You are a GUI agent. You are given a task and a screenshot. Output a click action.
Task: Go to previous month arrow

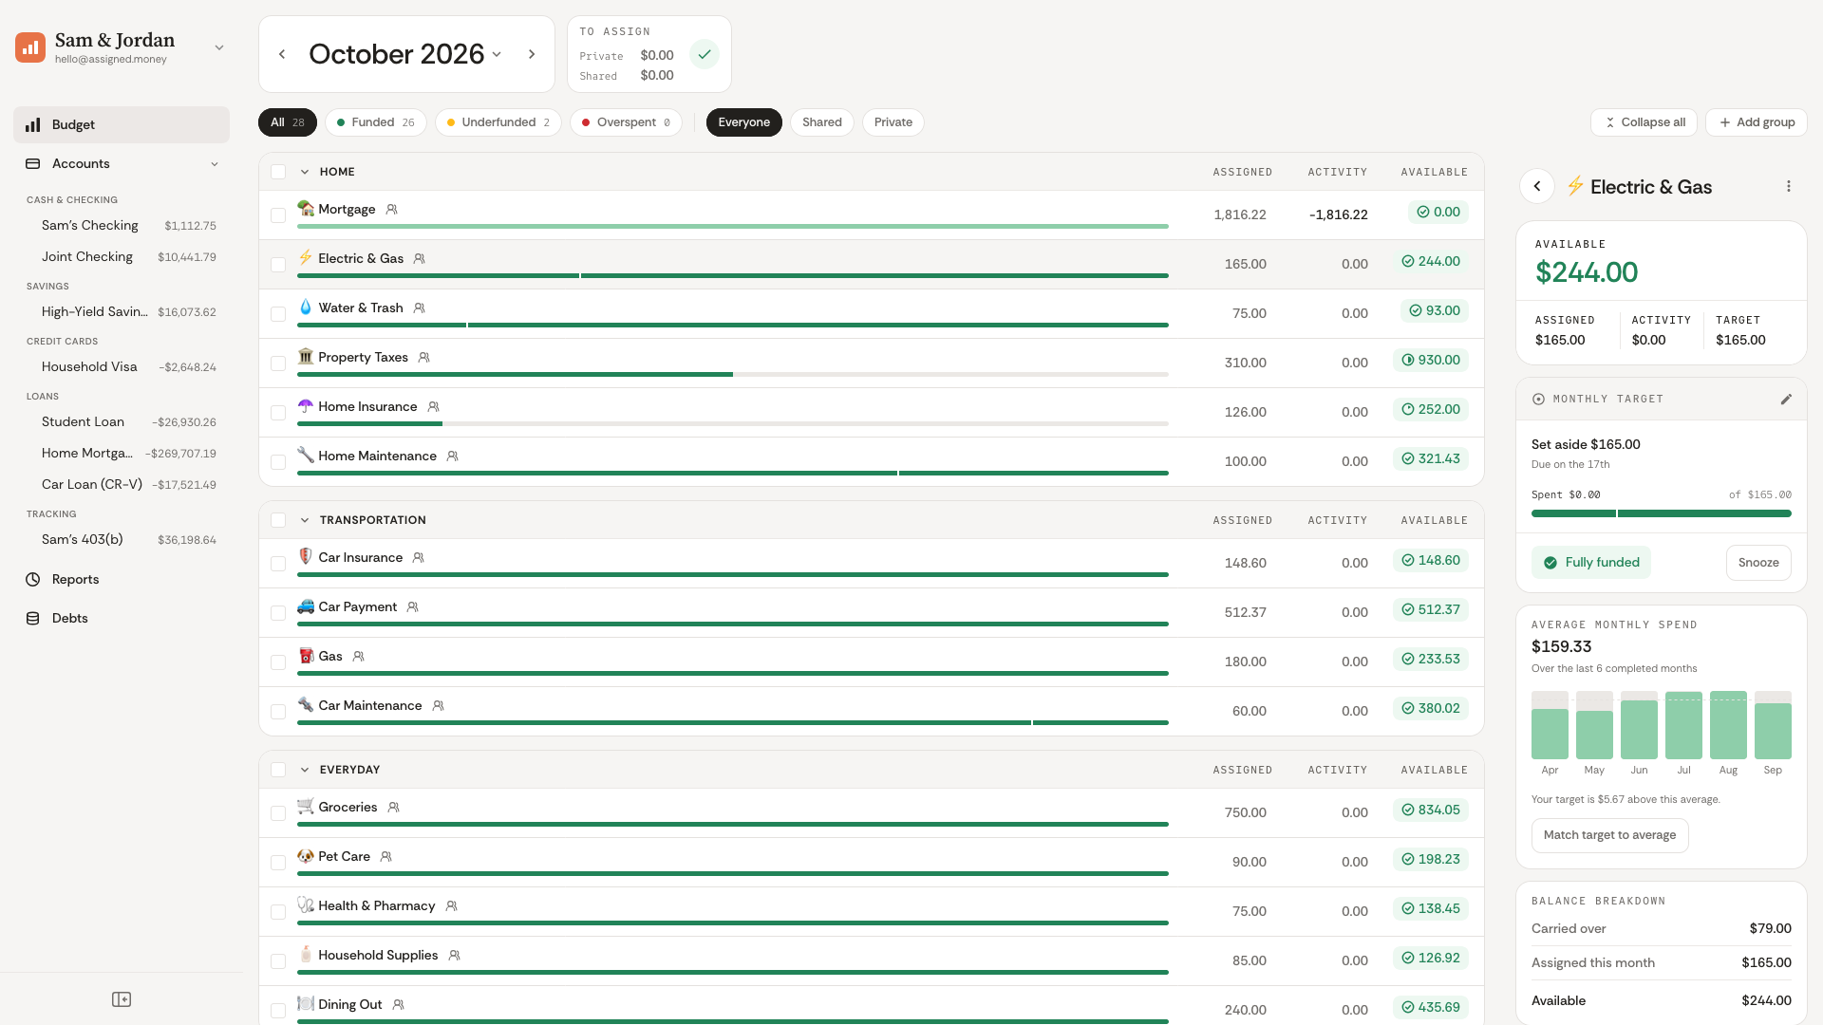click(282, 54)
